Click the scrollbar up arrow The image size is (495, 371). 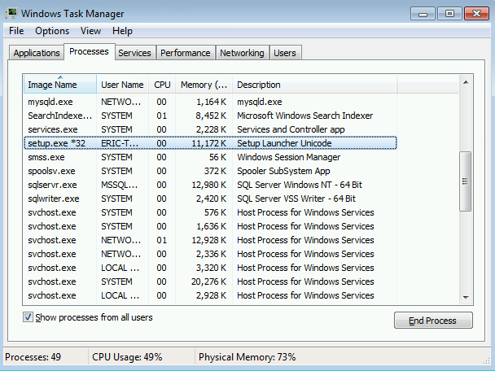(x=466, y=83)
